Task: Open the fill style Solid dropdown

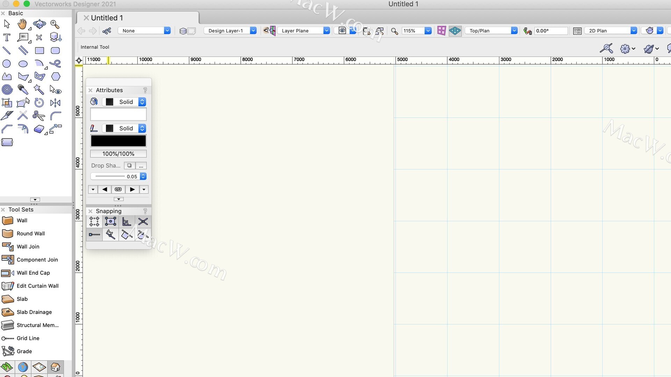Action: 124,102
